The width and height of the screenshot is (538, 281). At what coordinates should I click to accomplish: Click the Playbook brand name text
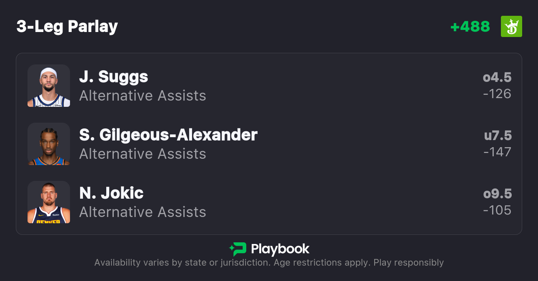(x=280, y=249)
